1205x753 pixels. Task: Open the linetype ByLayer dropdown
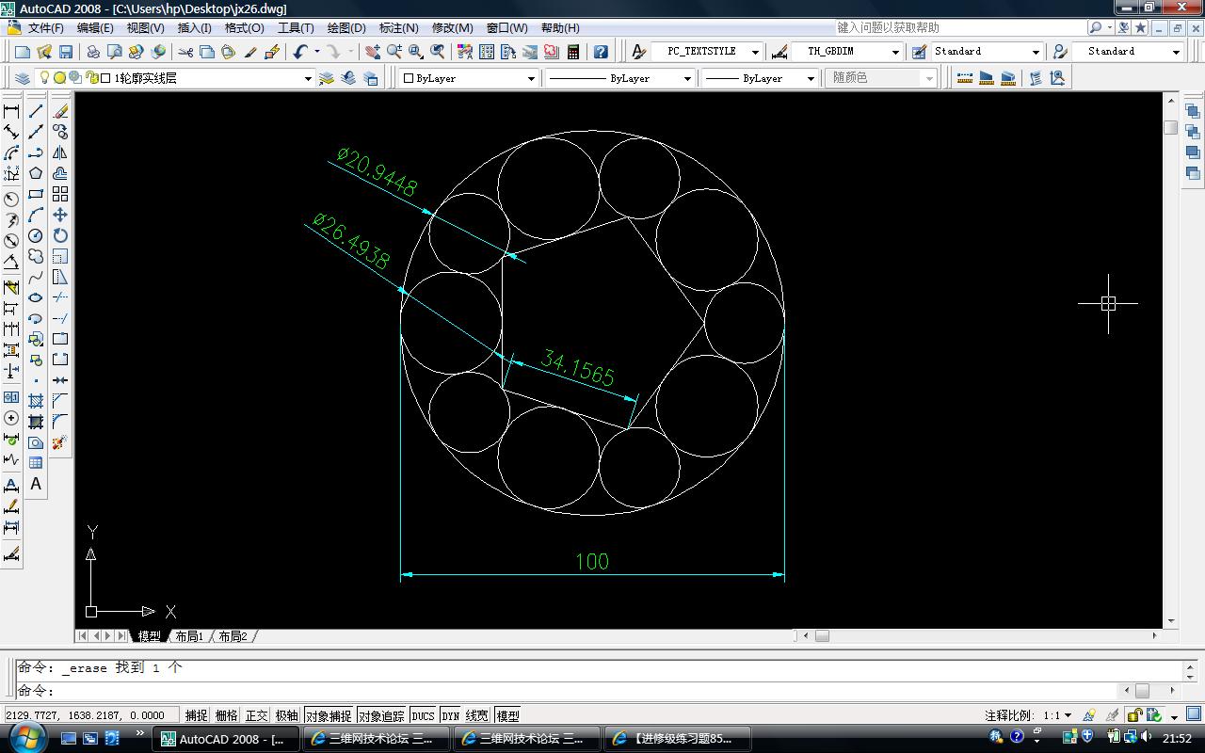[687, 79]
